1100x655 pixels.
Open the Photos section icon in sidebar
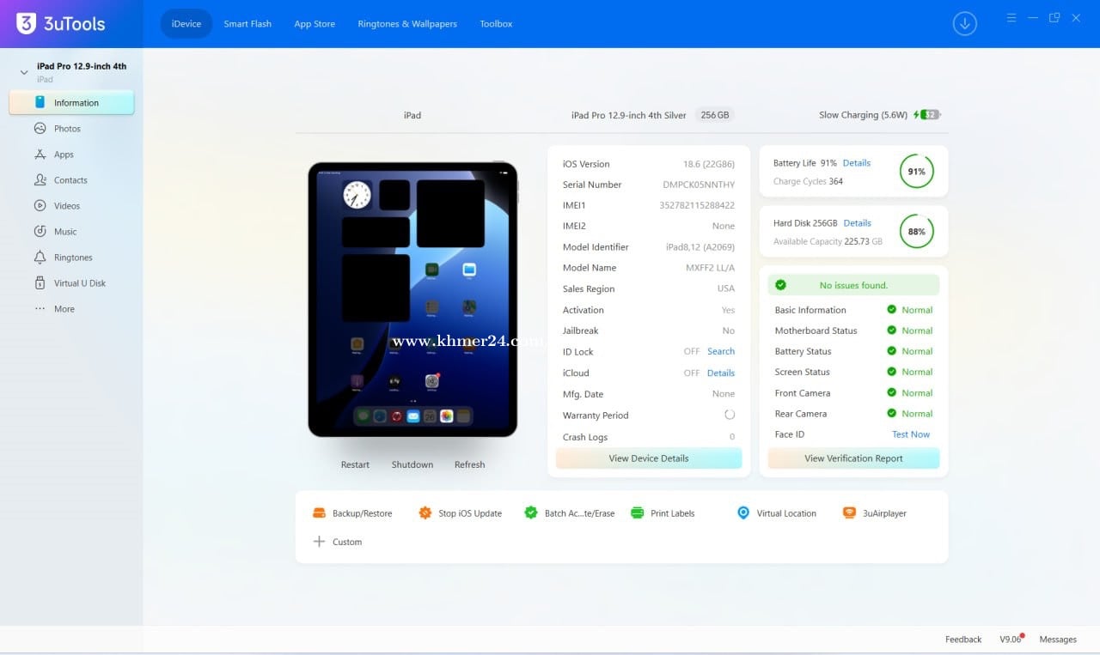(40, 129)
